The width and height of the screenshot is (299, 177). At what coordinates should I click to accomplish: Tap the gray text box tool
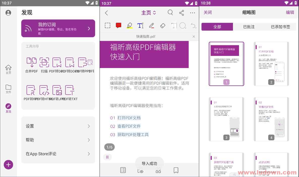(174, 26)
